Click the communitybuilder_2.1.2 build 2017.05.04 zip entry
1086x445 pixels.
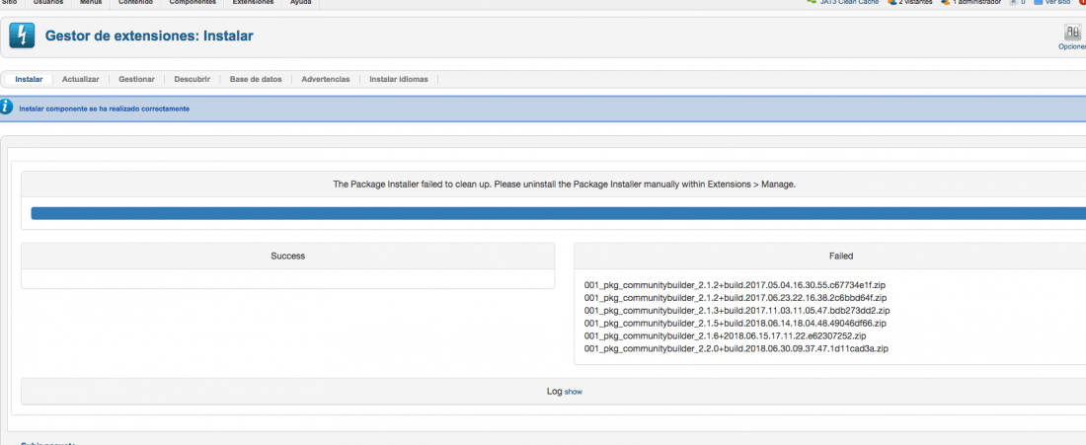(x=735, y=285)
